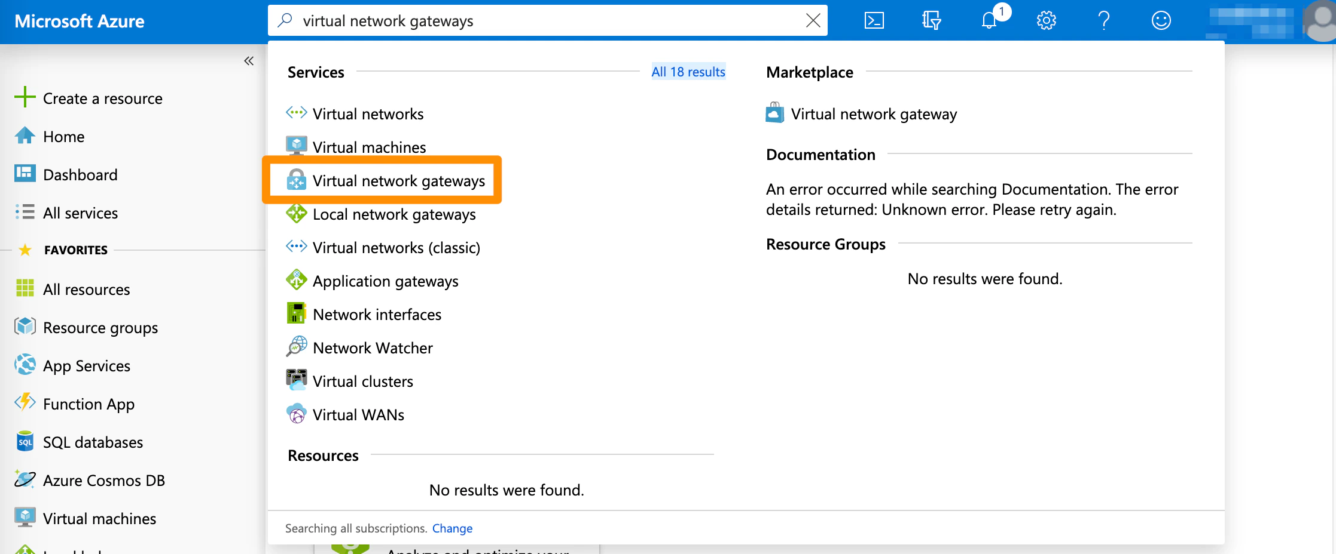Open Virtual network gateway in Marketplace
Image resolution: width=1336 pixels, height=554 pixels.
(x=874, y=113)
